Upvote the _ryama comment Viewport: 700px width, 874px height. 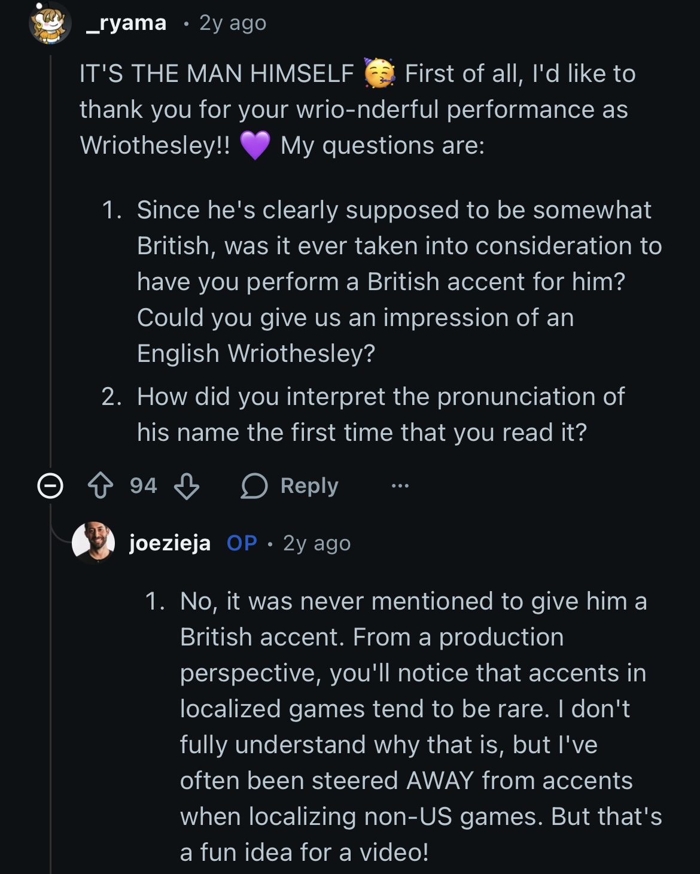pos(100,486)
